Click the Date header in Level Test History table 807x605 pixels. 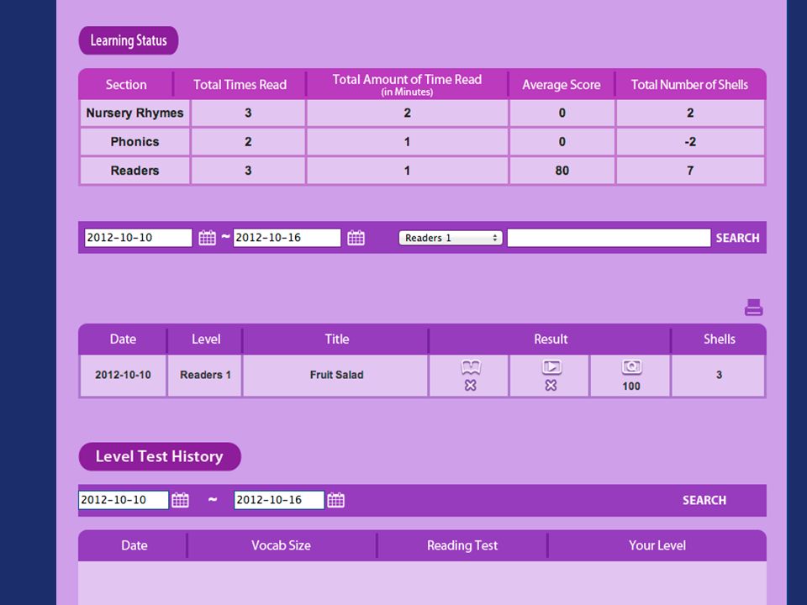[x=134, y=546]
